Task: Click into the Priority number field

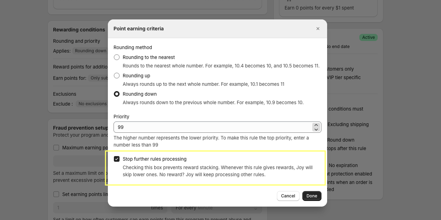Action: [212, 127]
